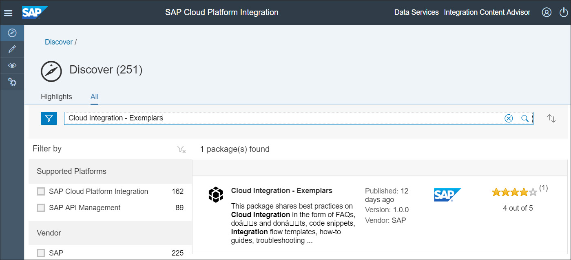Image resolution: width=571 pixels, height=260 pixels.
Task: Open Data Services in the header
Action: pos(416,12)
